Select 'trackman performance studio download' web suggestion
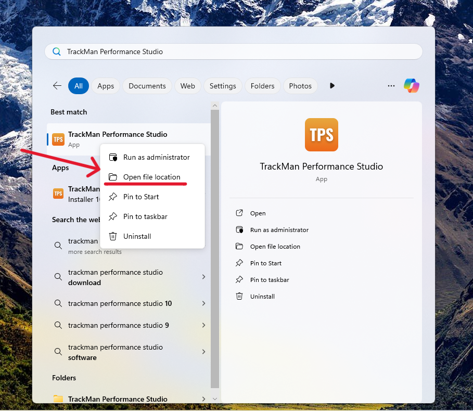Viewport: 473px width, 411px height. click(129, 277)
